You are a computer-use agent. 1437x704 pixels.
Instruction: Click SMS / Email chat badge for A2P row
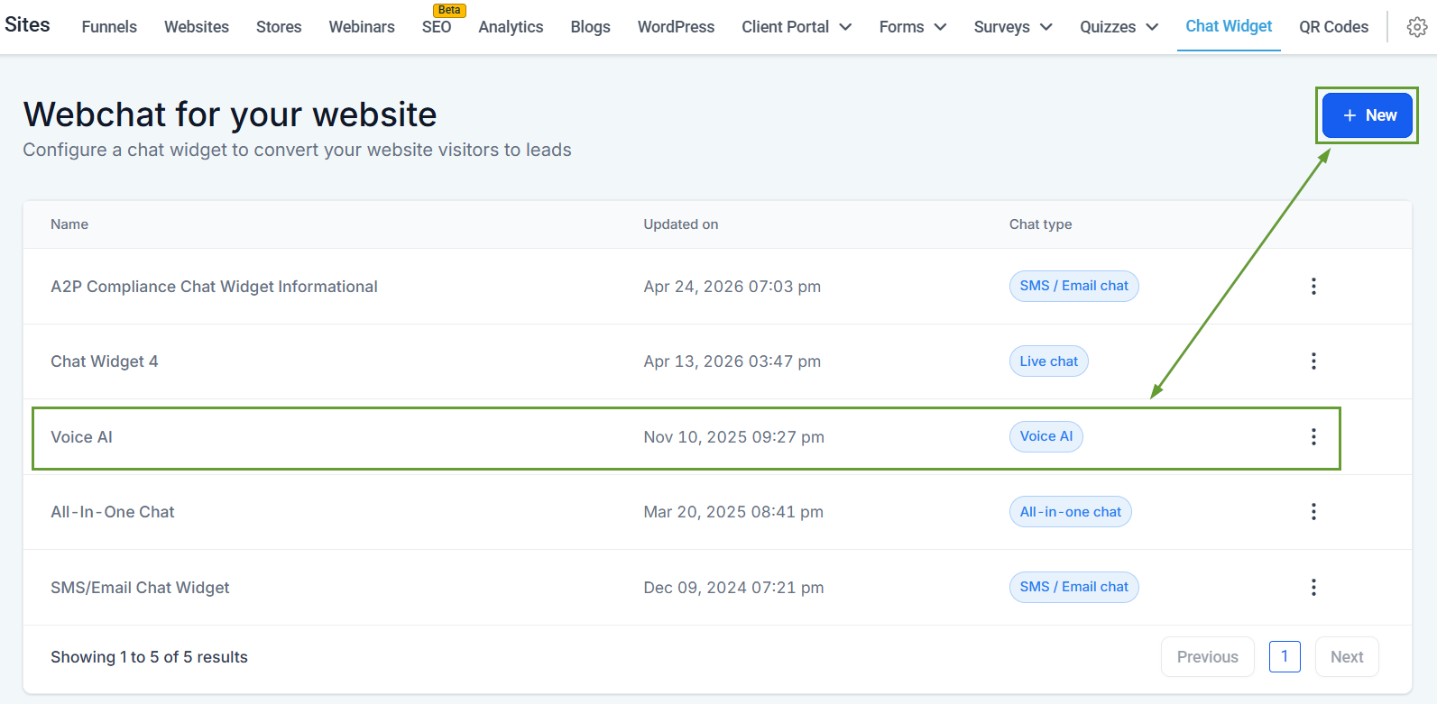point(1073,286)
